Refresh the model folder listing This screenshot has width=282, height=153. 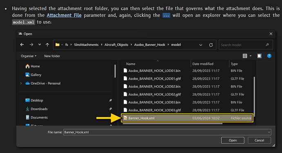coord(211,45)
